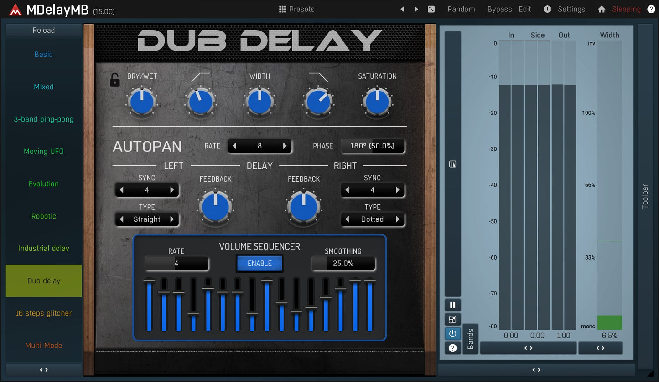Toggle the Volume Sequencer Enable button
This screenshot has width=659, height=382.
(259, 263)
